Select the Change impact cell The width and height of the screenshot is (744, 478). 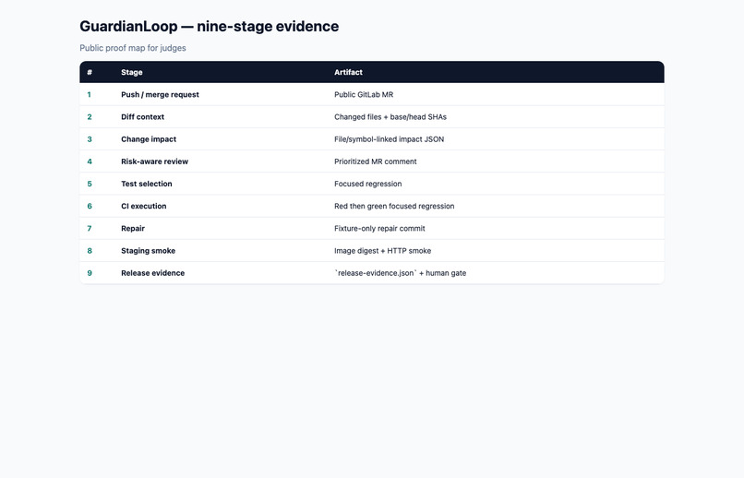pos(149,139)
